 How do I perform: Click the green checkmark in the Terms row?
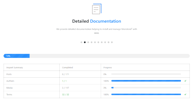click(x=185, y=94)
